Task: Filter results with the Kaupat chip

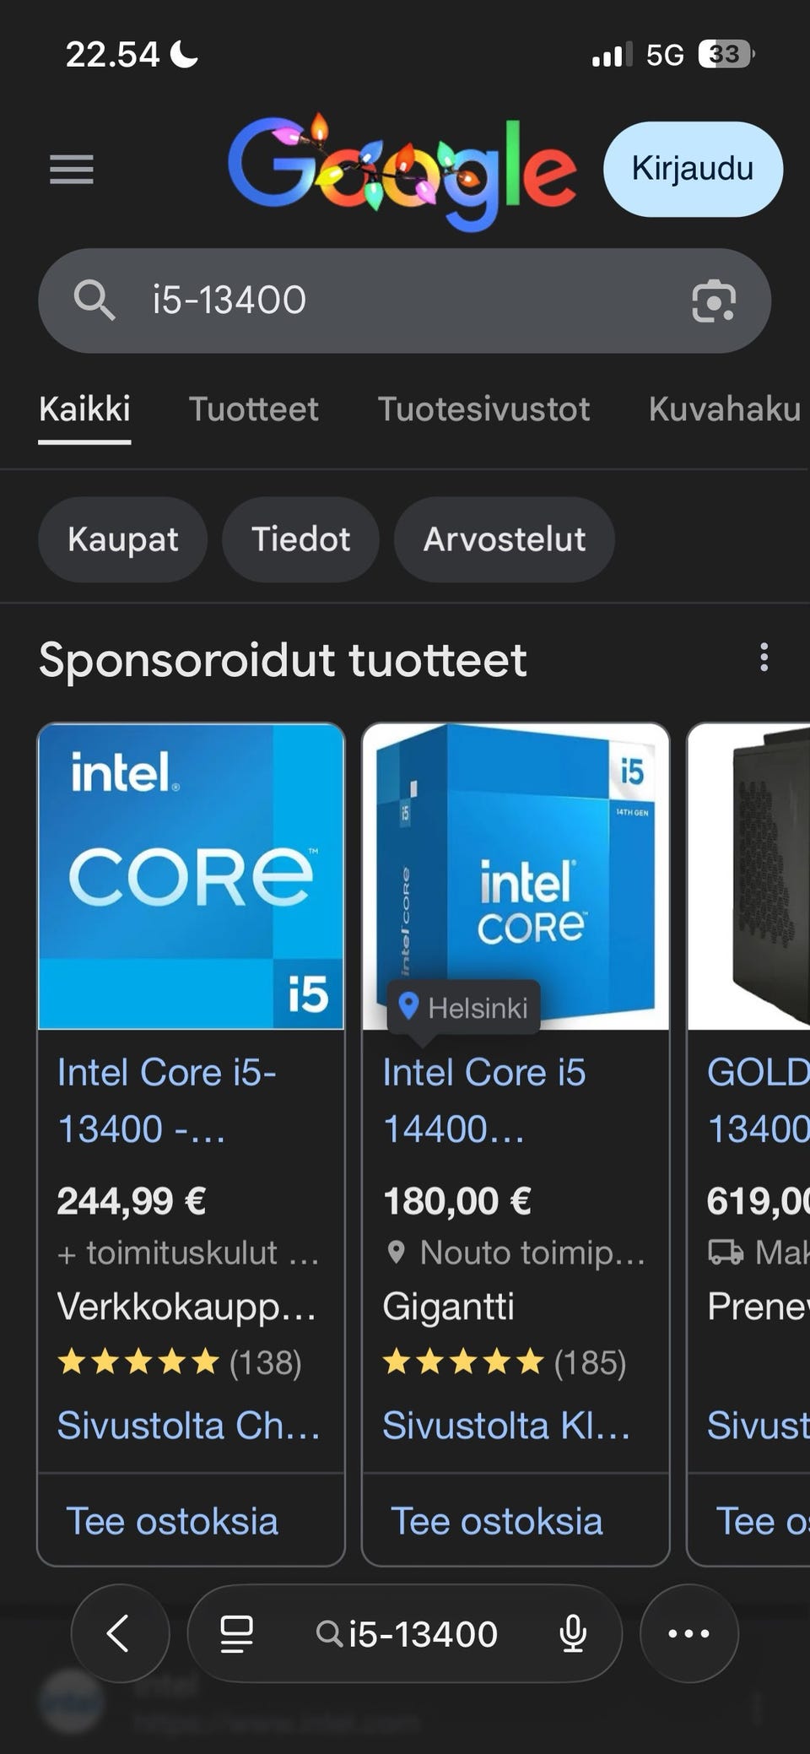Action: pyautogui.click(x=122, y=539)
